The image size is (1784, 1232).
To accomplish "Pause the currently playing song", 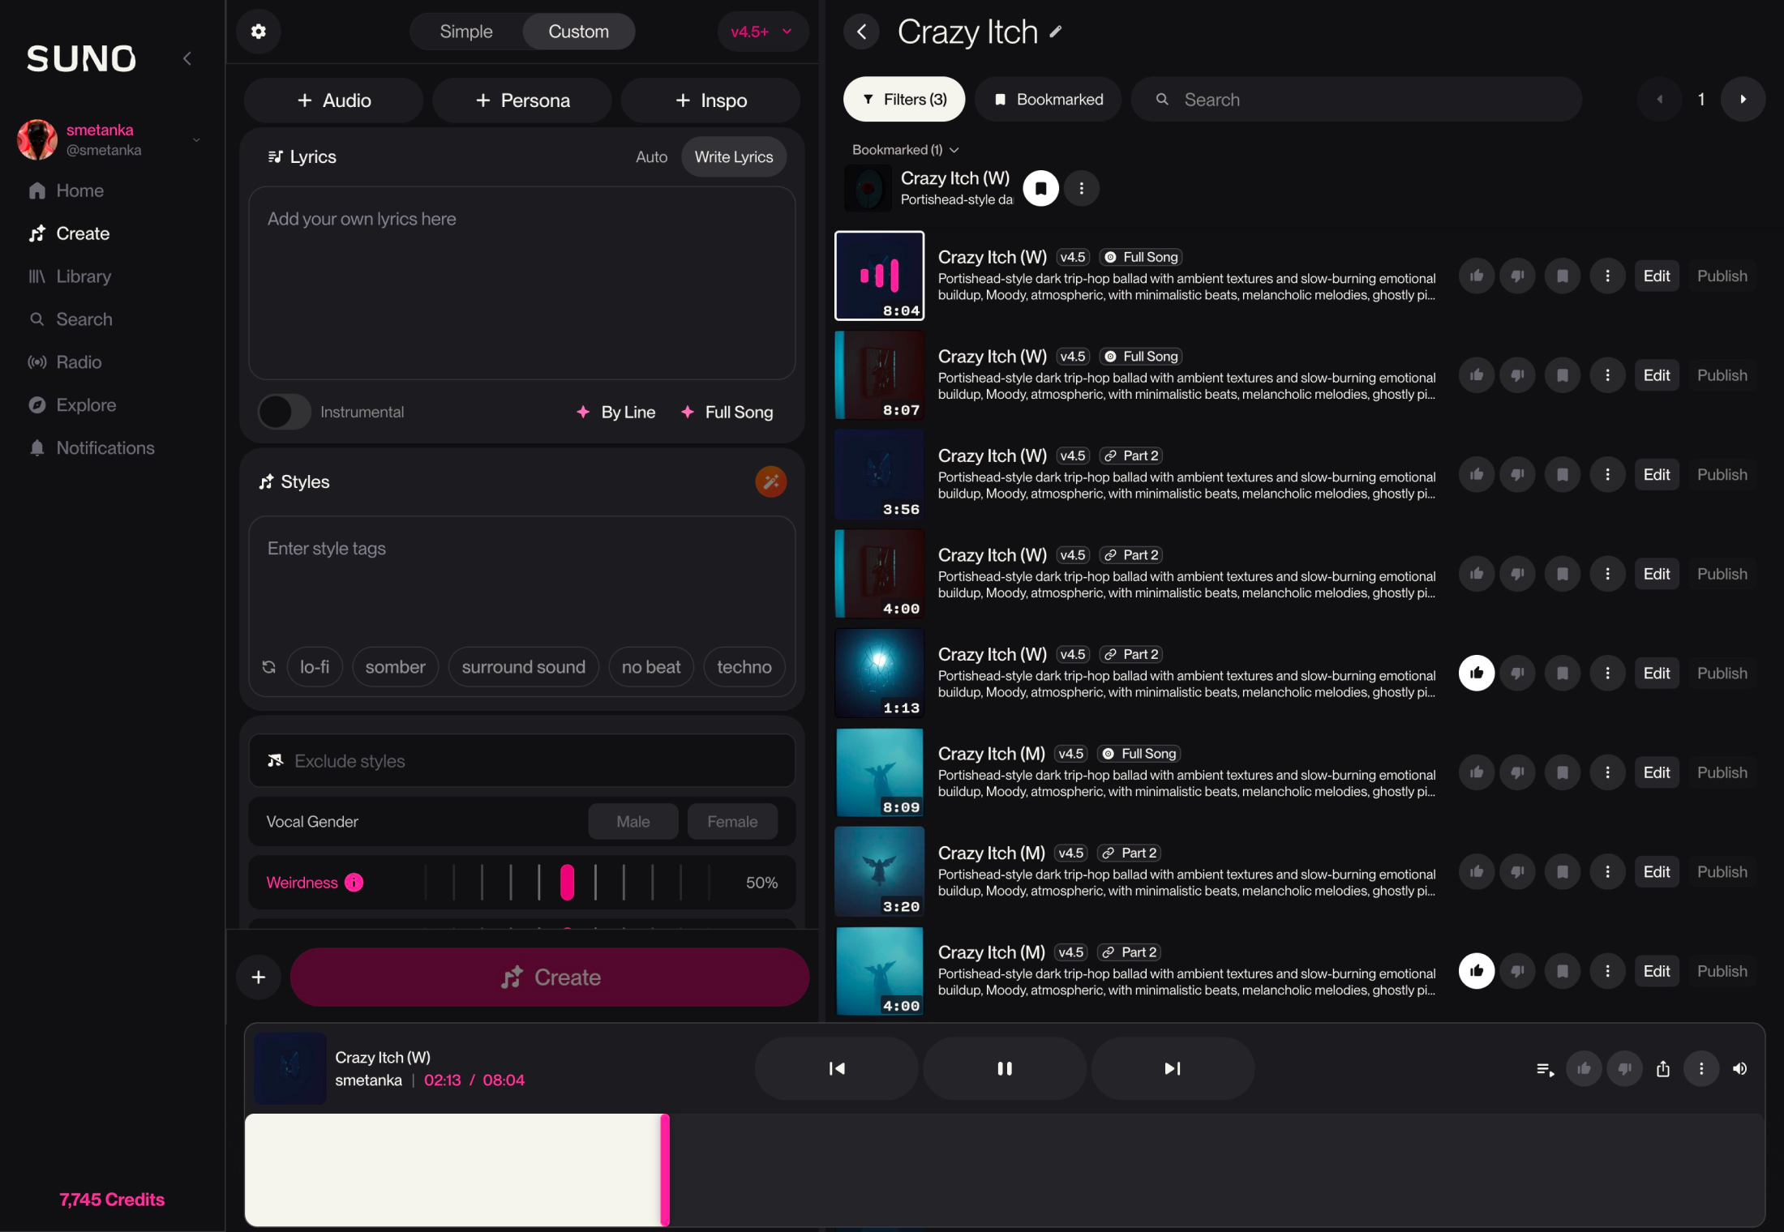I will coord(1004,1068).
